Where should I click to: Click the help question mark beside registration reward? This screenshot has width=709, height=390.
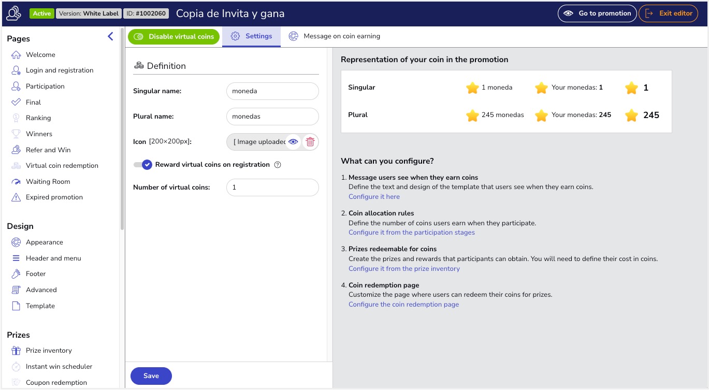(x=277, y=165)
